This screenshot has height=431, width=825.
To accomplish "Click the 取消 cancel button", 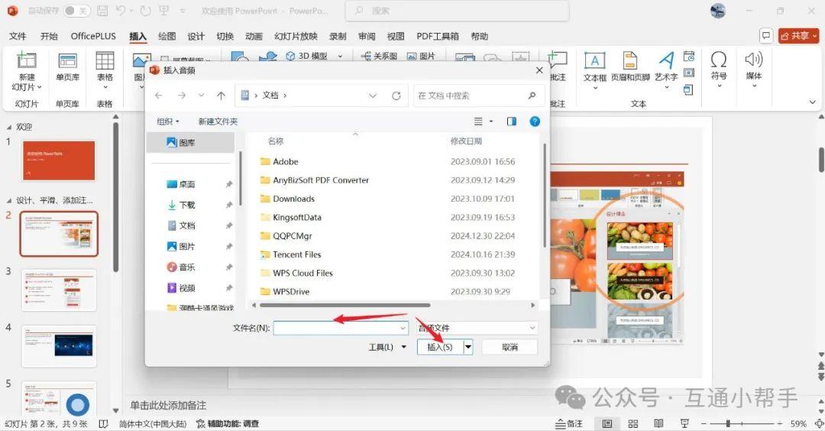I will pos(510,348).
